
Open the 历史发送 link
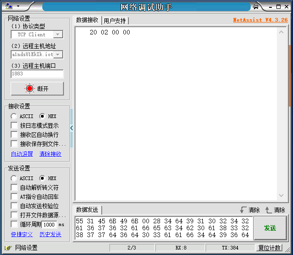[50, 234]
